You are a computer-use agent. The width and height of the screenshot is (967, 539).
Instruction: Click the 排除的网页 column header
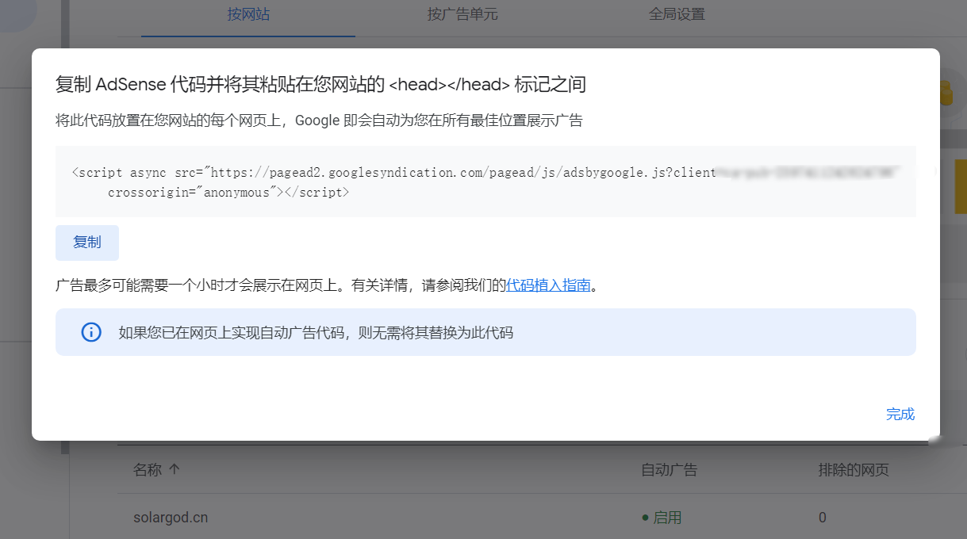pyautogui.click(x=853, y=469)
